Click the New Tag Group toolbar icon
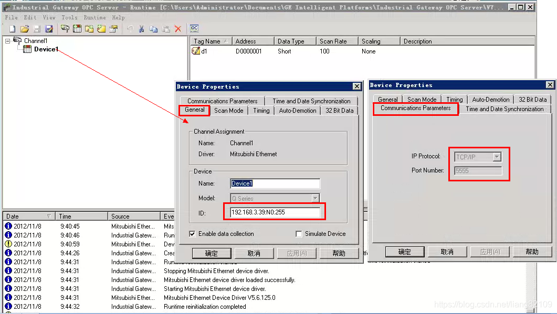 (89, 29)
